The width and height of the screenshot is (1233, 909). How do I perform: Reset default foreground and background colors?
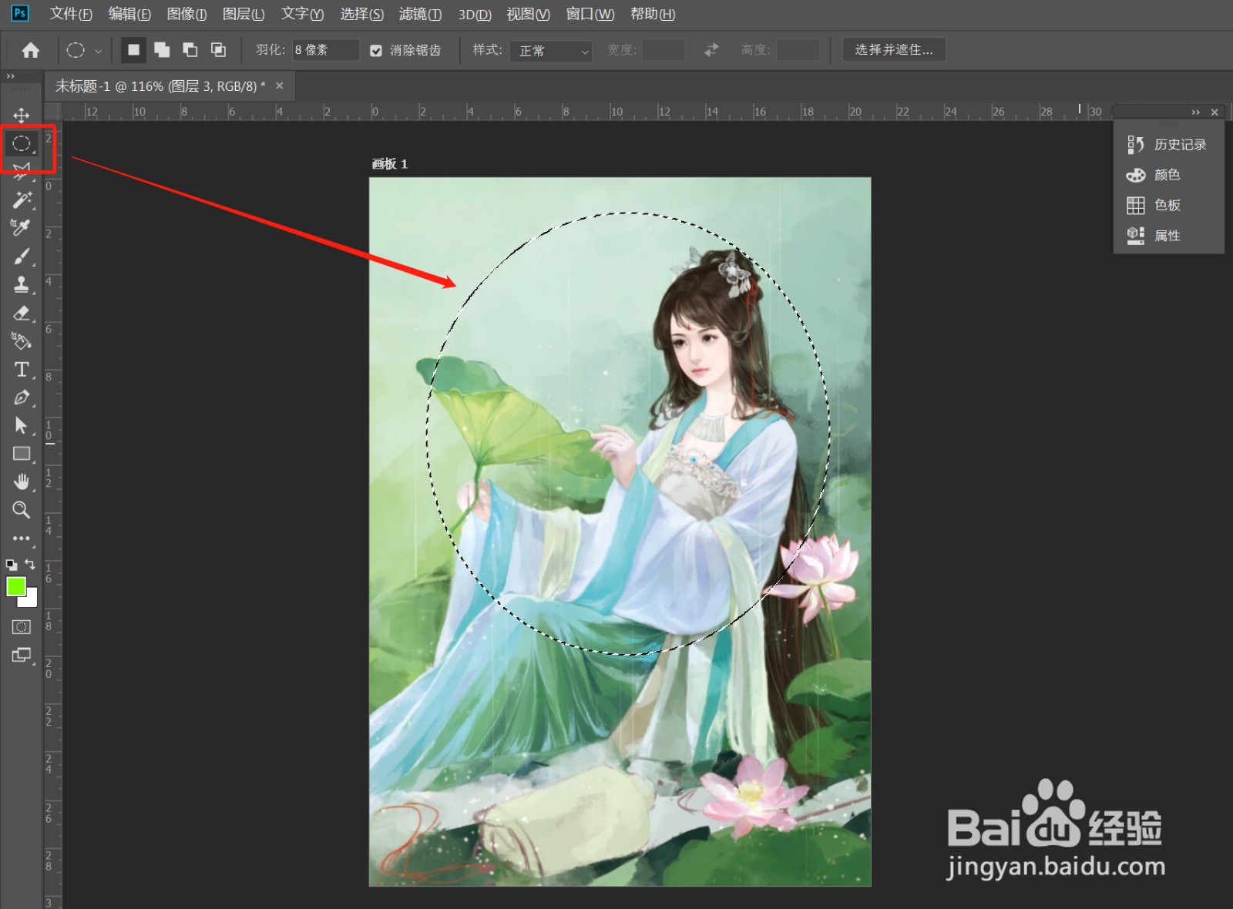pyautogui.click(x=12, y=565)
